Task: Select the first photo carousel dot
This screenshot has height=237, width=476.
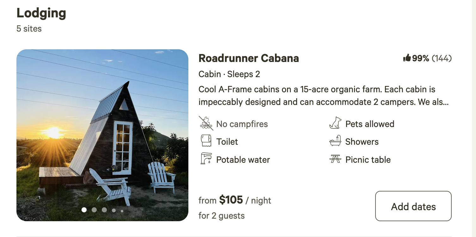Action: click(x=84, y=210)
